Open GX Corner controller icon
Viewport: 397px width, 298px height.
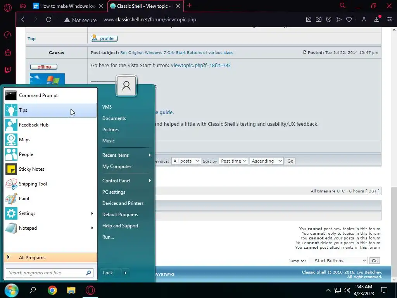pyautogui.click(x=23, y=6)
